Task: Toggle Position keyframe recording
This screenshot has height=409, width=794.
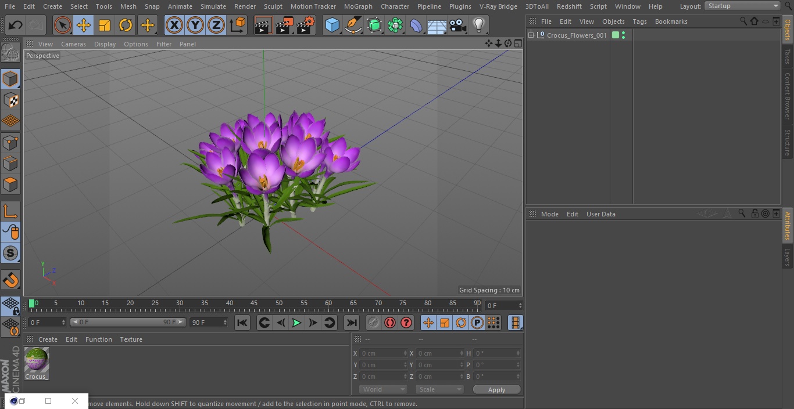Action: (x=428, y=323)
